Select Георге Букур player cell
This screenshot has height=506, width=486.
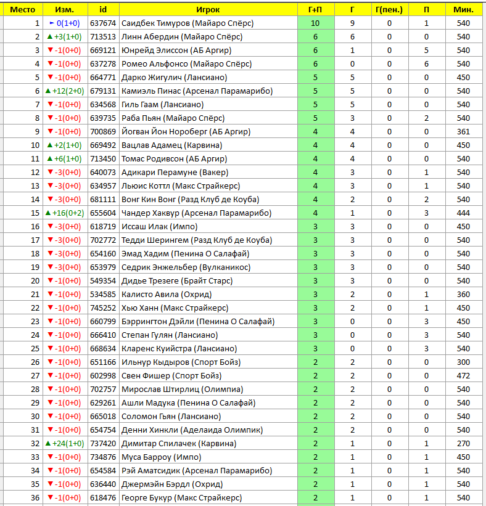click(208, 497)
